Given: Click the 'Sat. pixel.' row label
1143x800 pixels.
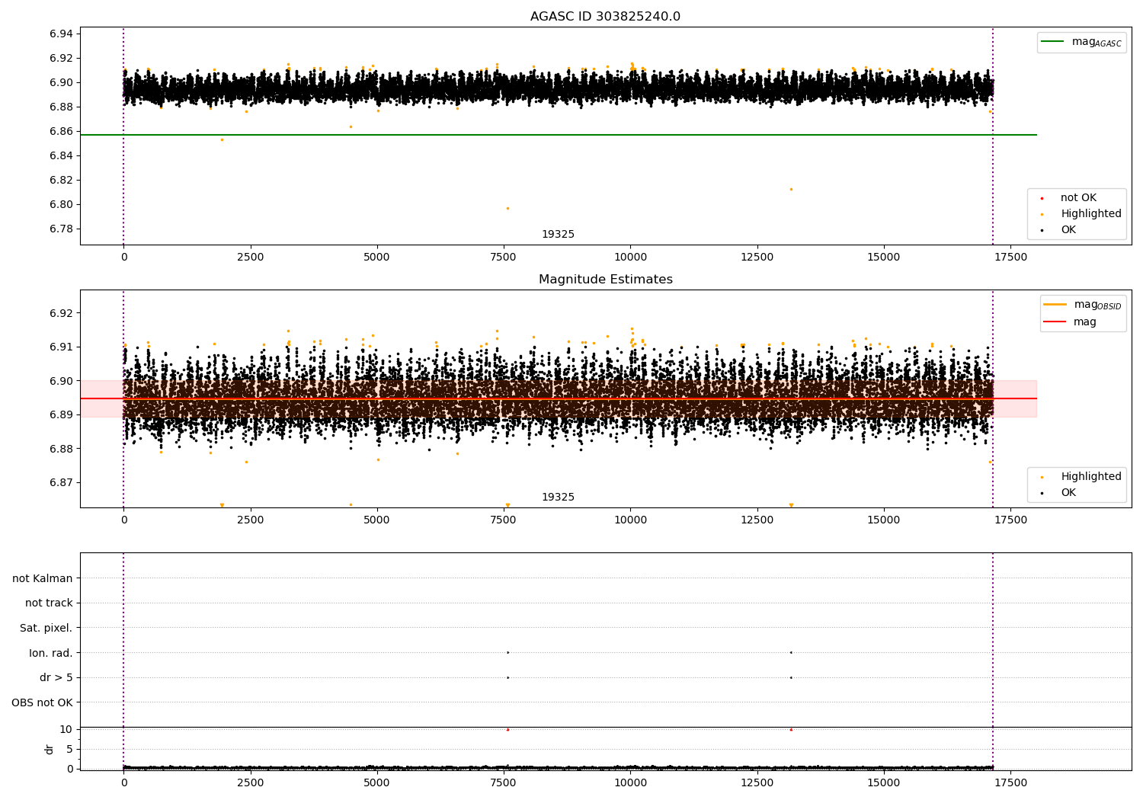Looking at the screenshot, I should (46, 628).
